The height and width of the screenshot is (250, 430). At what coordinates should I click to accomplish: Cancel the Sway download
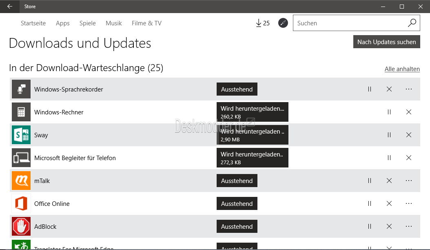point(409,135)
